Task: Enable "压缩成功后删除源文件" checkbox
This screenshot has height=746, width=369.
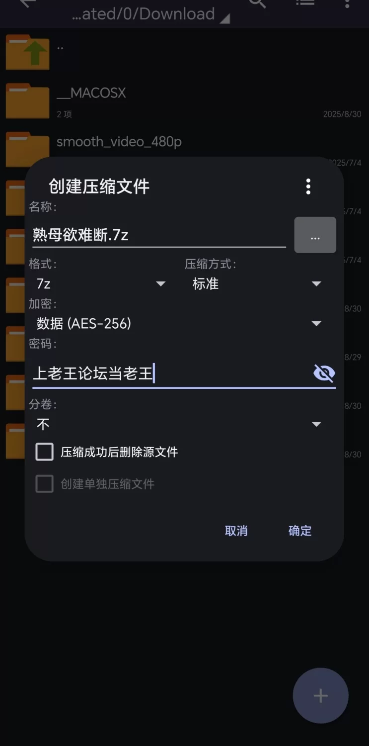Action: coord(45,452)
